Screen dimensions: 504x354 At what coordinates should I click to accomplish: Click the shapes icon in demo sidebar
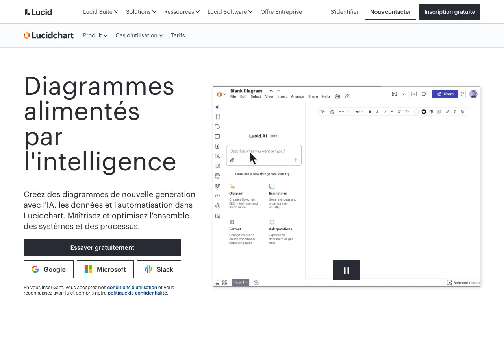pos(217,127)
